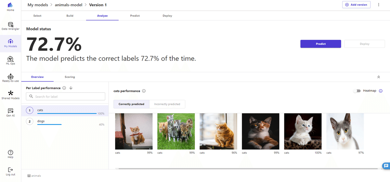The height and width of the screenshot is (182, 390).
Task: Collapse the model status section with double chevron
Action: (379, 77)
